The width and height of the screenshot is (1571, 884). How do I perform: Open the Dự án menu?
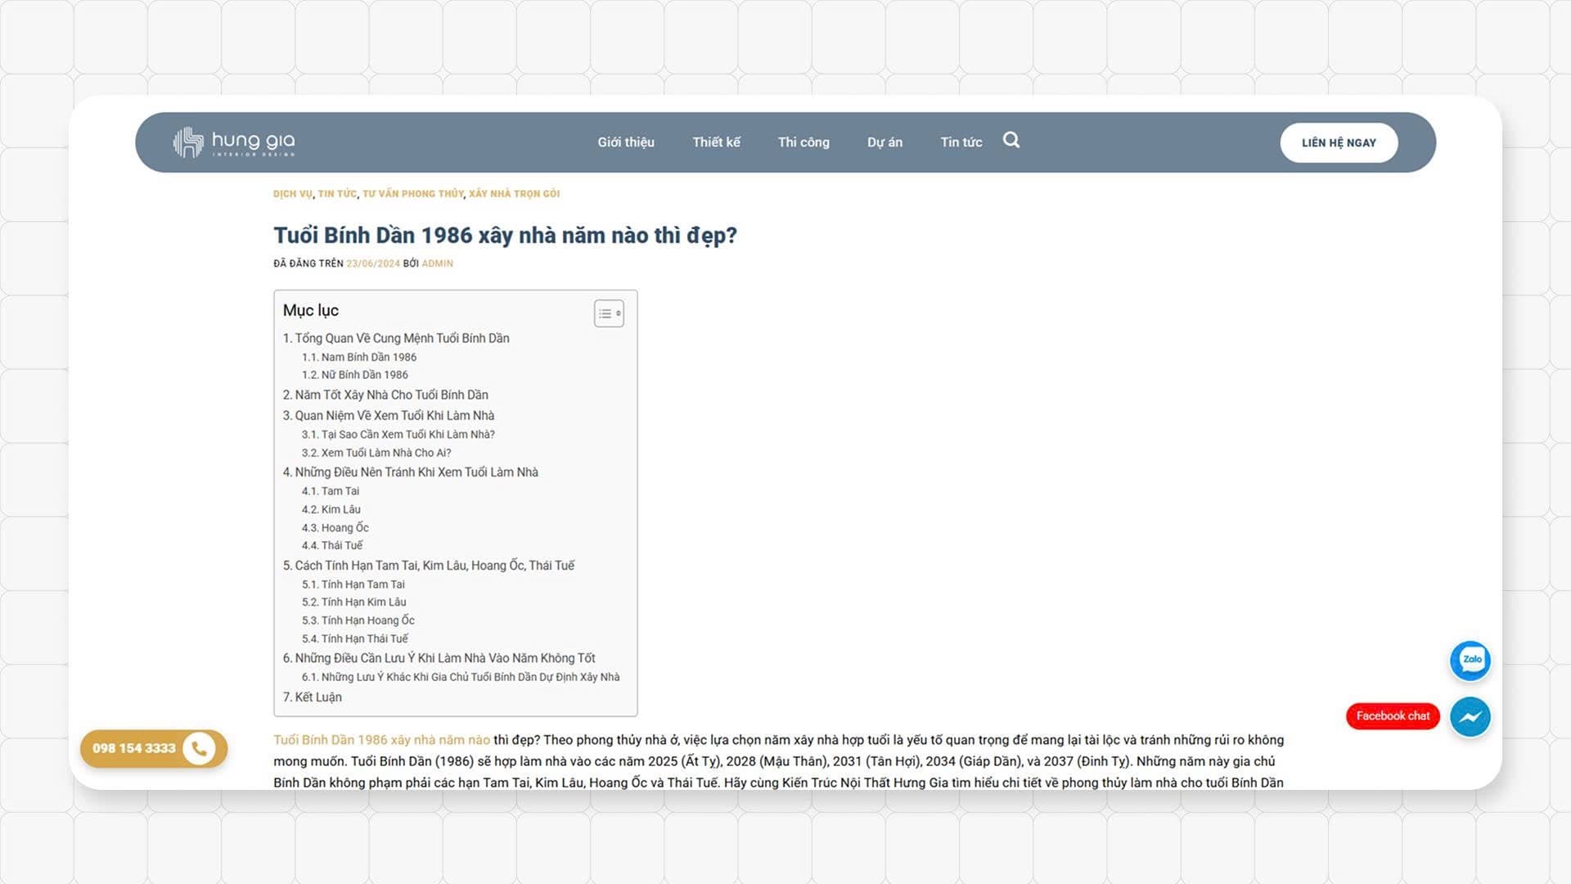[885, 142]
